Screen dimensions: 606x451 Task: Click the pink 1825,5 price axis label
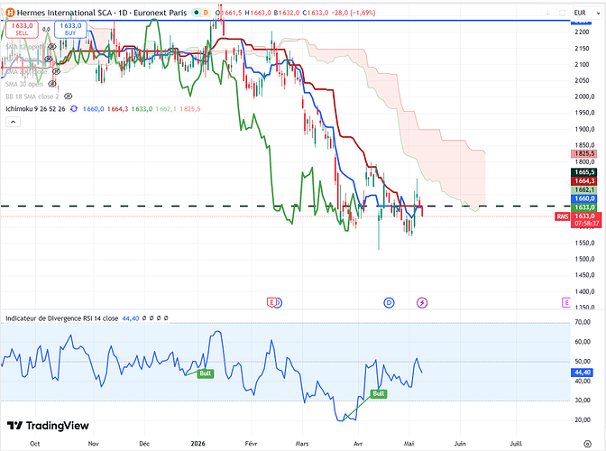point(584,153)
